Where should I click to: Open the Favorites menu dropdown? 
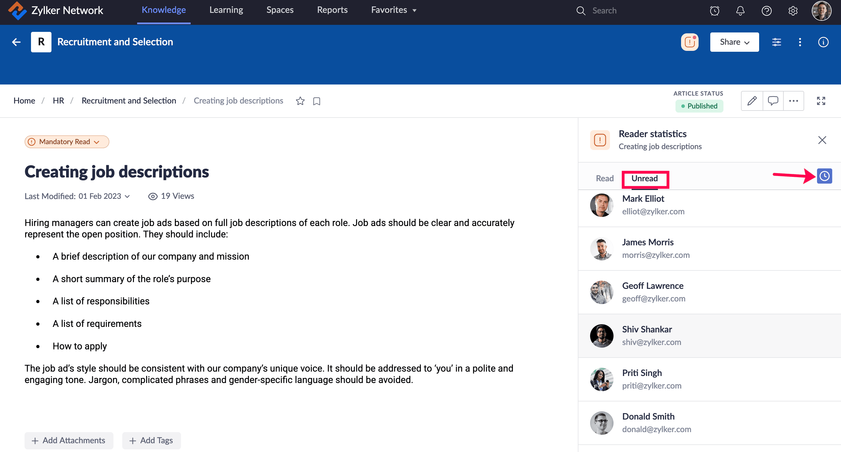pyautogui.click(x=394, y=10)
